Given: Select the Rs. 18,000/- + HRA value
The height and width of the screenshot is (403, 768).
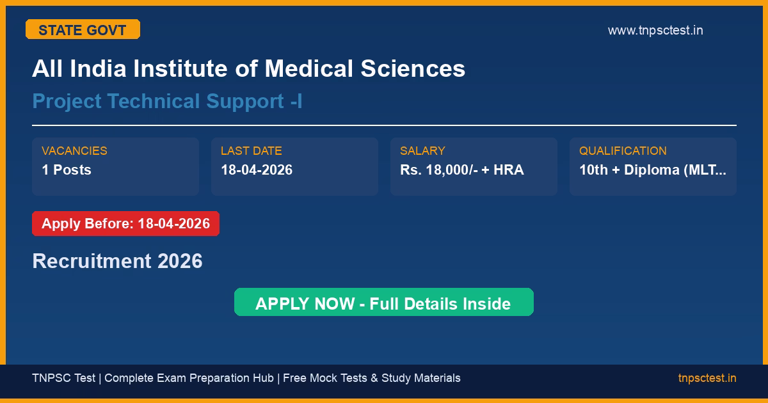Looking at the screenshot, I should tap(461, 170).
